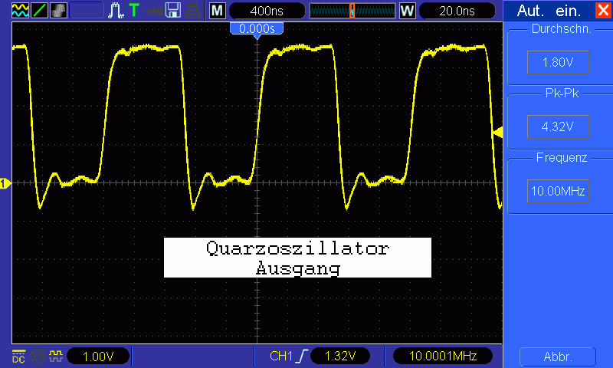The image size is (613, 368).
Task: Click the printer icon
Action: click(x=192, y=10)
